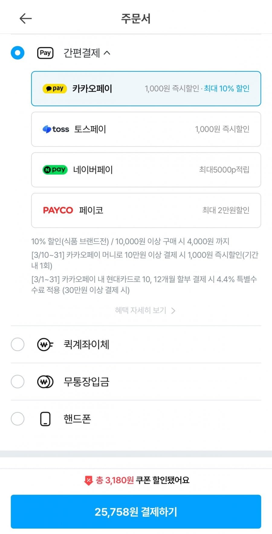Click the KakaoPay yellow logo

click(x=55, y=89)
